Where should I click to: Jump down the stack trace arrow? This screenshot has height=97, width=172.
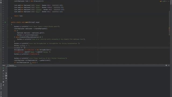6,71
